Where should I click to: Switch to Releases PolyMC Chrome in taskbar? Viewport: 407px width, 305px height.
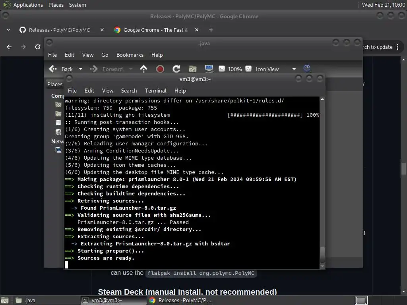click(180, 300)
